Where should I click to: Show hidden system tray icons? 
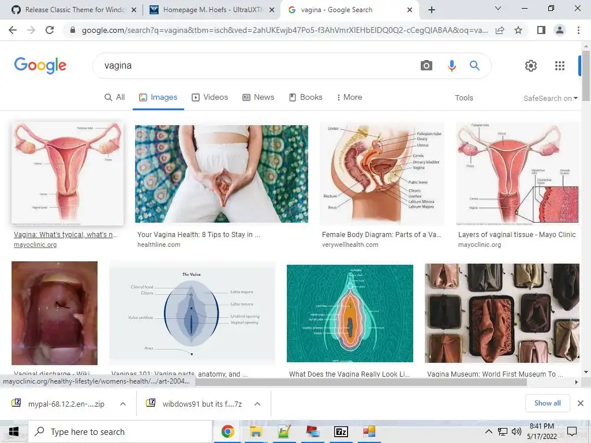pos(488,431)
